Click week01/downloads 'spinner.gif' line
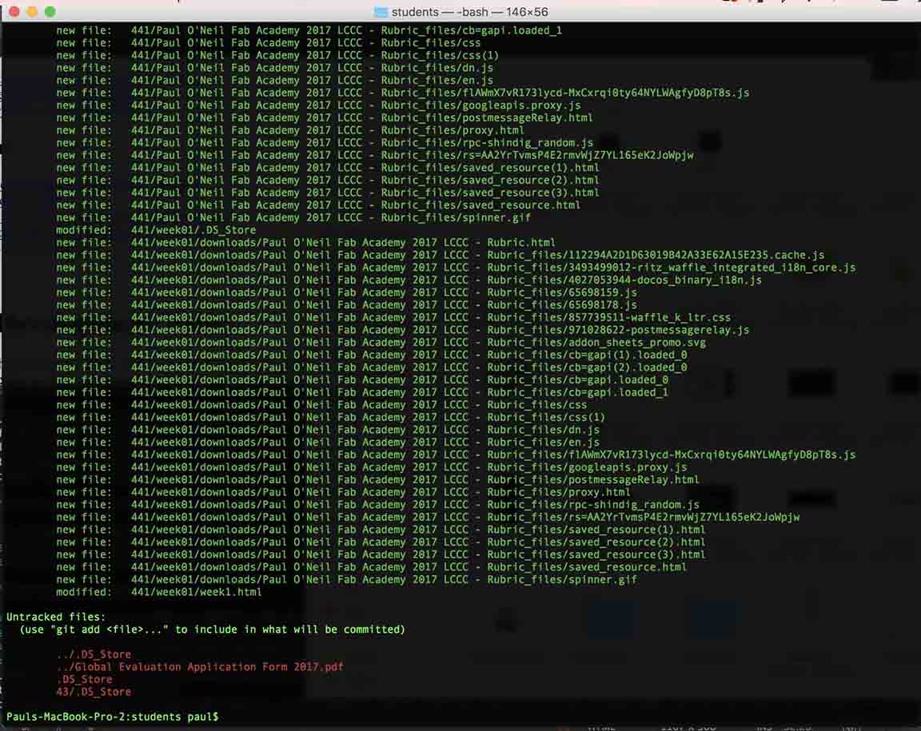Screen dimensions: 921x731 [346, 579]
